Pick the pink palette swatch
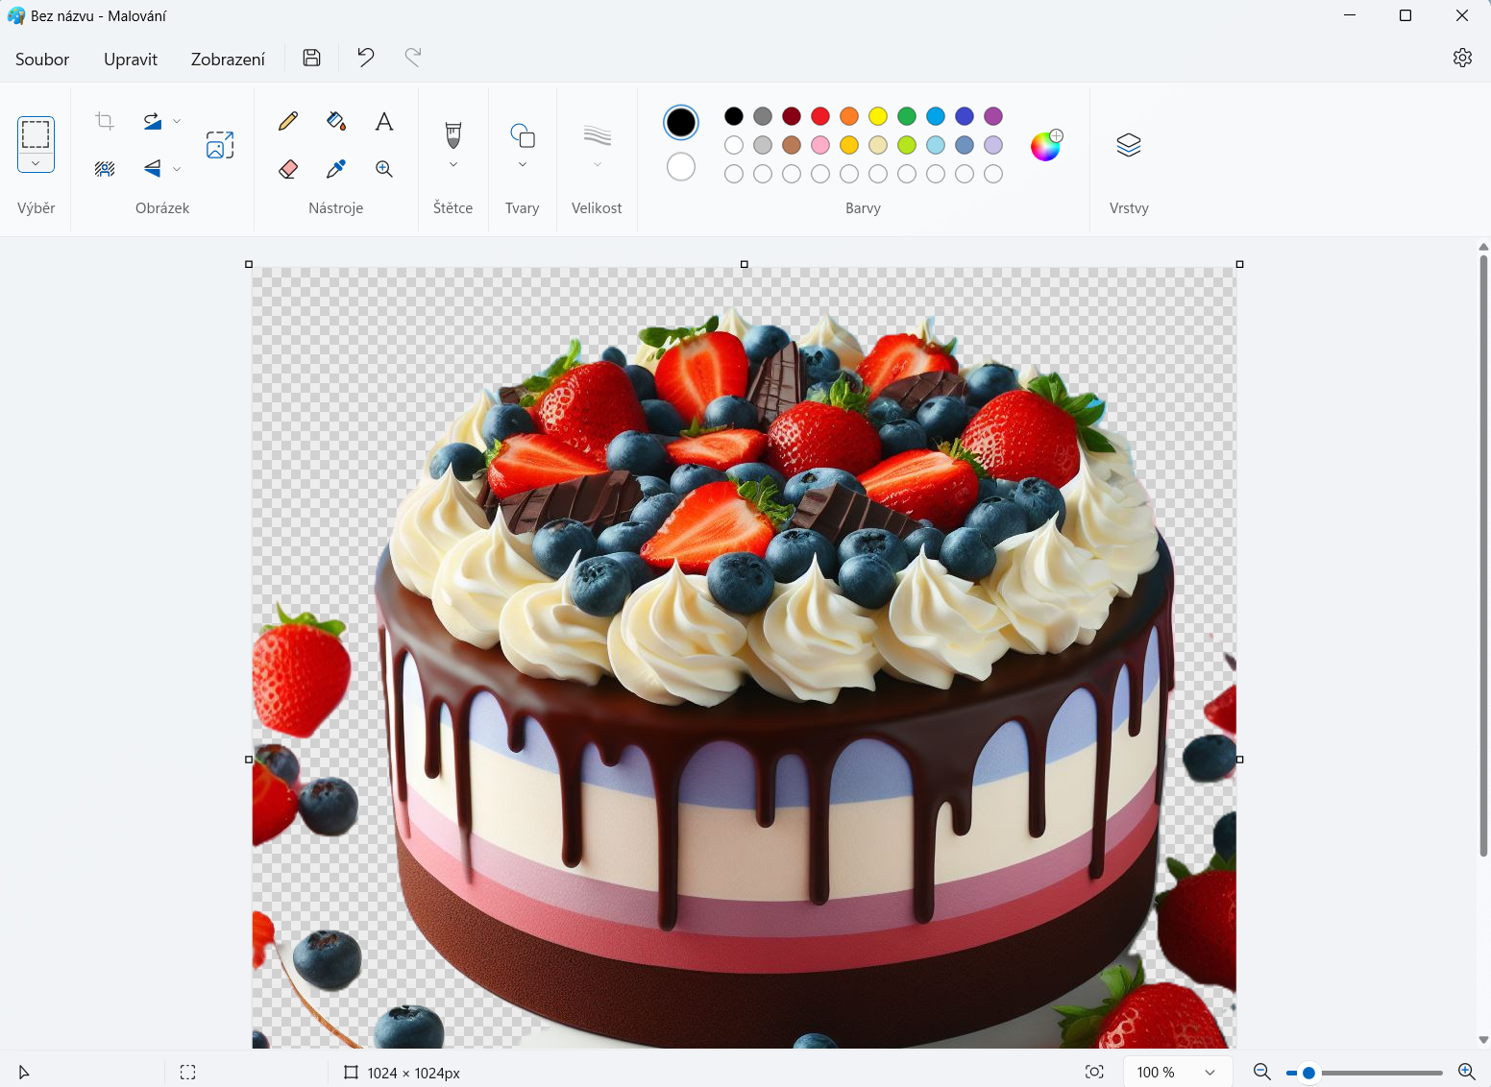 tap(820, 145)
